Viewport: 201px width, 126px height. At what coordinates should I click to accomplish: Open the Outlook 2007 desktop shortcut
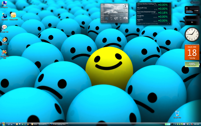pos(14,16)
